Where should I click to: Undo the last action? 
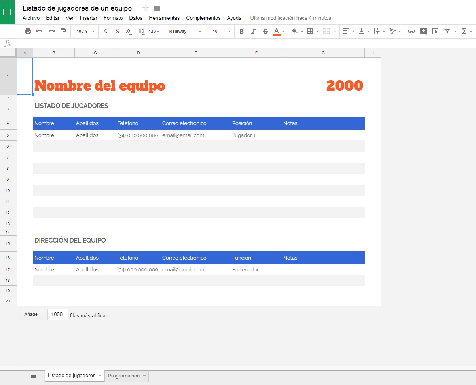pos(40,31)
